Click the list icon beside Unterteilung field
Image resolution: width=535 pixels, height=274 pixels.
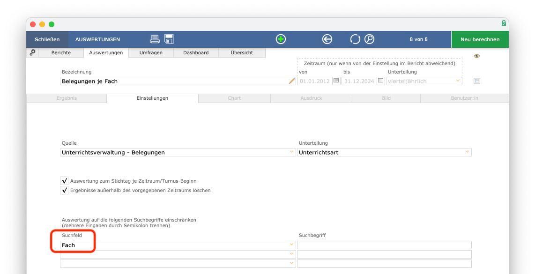pos(476,81)
